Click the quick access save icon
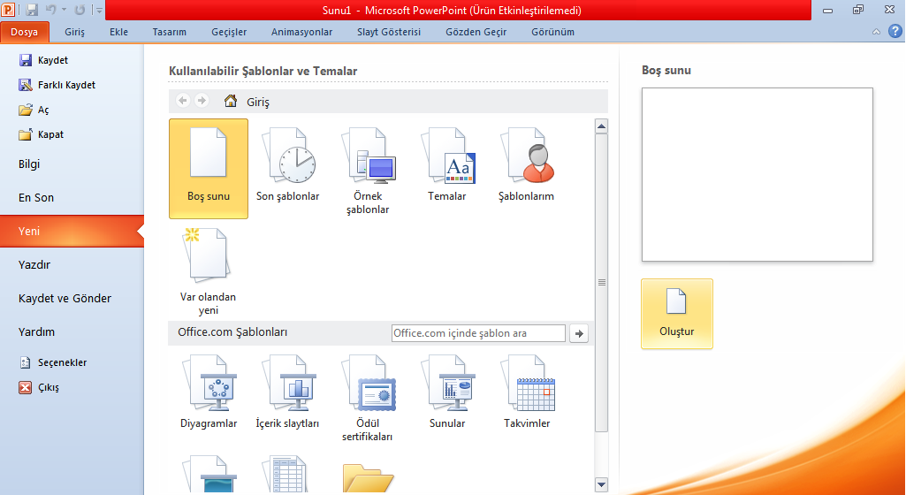The width and height of the screenshot is (906, 495). (32, 10)
